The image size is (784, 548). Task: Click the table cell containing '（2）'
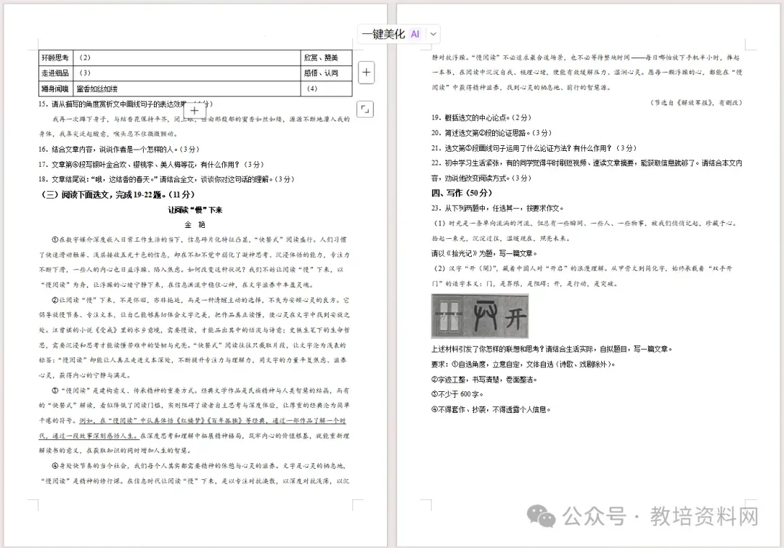(187, 57)
